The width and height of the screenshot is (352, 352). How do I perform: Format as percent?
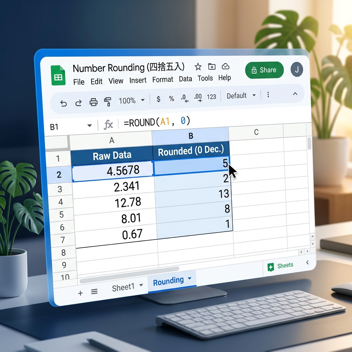tap(172, 99)
